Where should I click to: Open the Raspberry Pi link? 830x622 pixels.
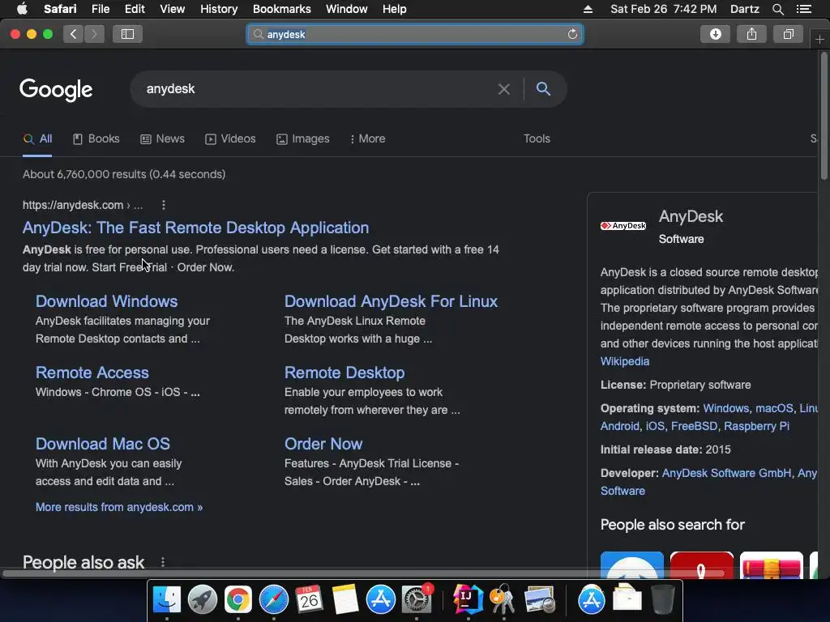click(x=756, y=426)
